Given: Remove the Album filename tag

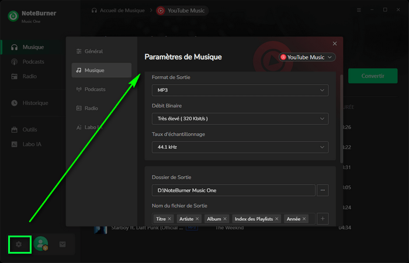Looking at the screenshot, I should coord(225,219).
